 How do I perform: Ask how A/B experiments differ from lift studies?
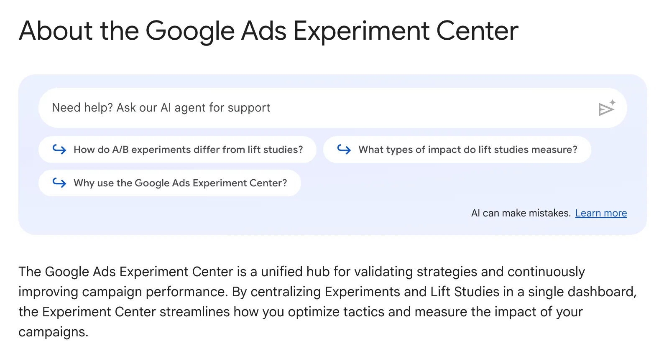(x=177, y=150)
